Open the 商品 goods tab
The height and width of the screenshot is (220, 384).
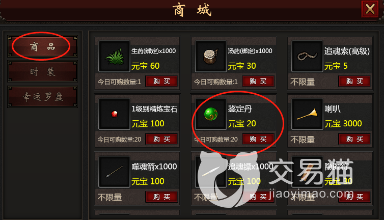tap(43, 46)
